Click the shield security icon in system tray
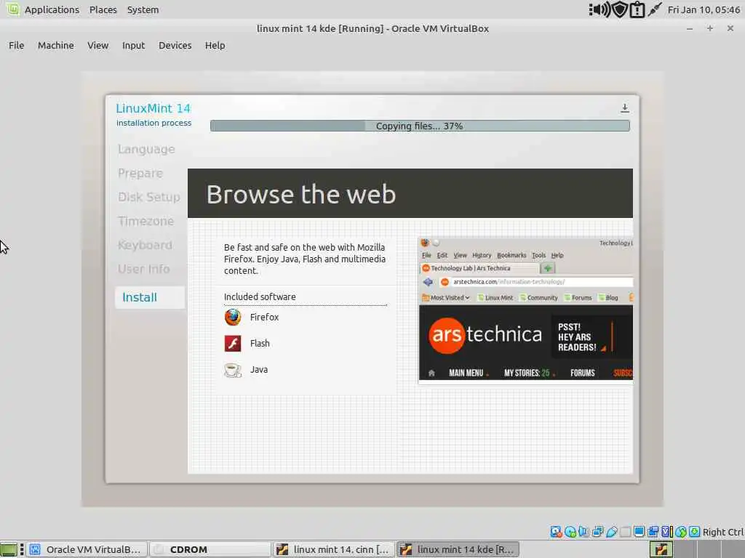Screen dimensions: 745x558 pos(620,9)
